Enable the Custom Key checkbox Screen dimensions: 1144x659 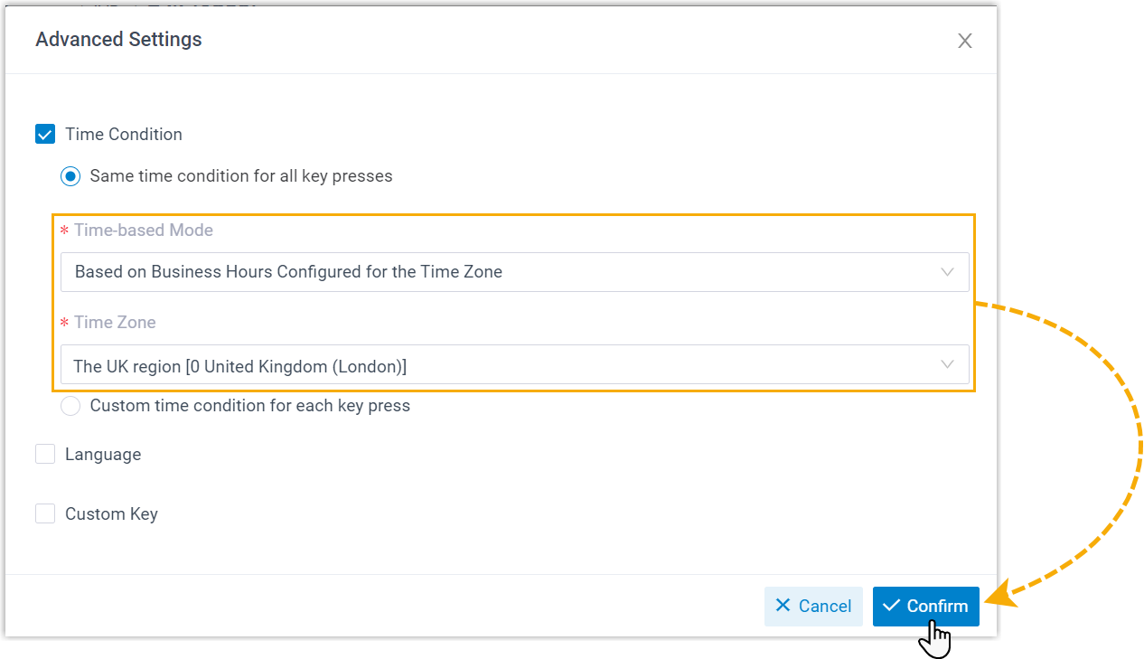[45, 514]
